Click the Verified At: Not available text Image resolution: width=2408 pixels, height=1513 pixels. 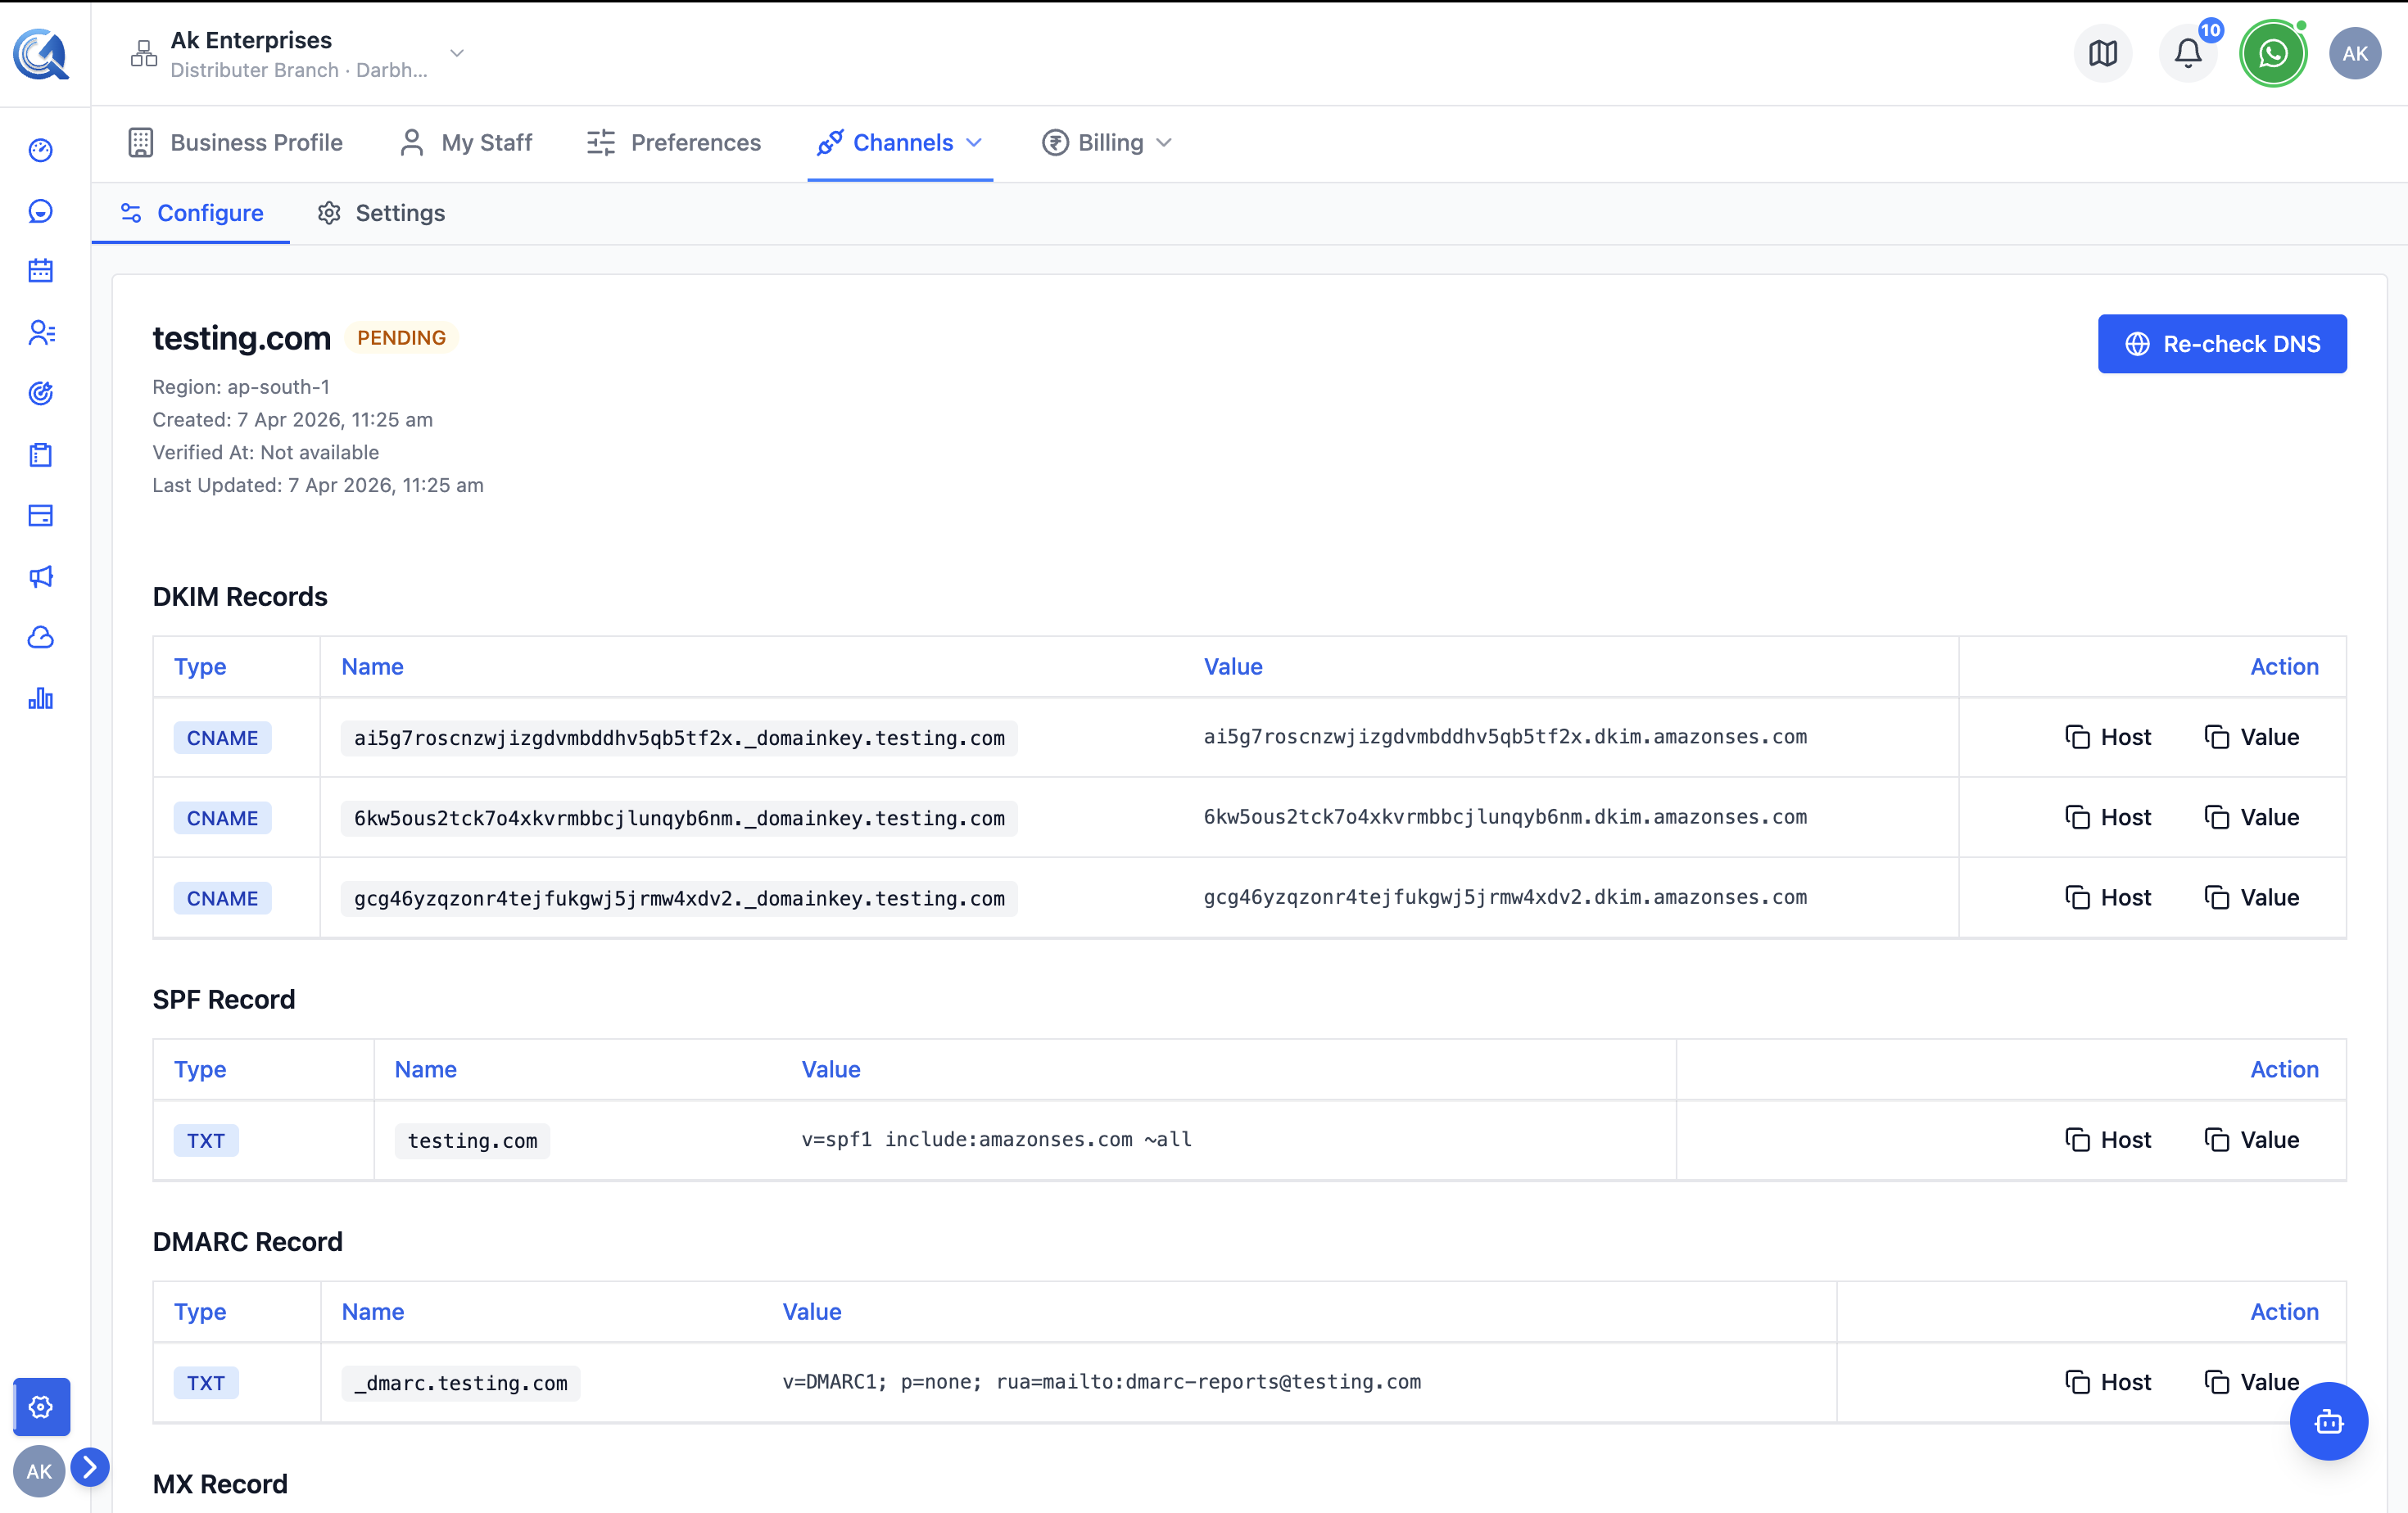[265, 452]
